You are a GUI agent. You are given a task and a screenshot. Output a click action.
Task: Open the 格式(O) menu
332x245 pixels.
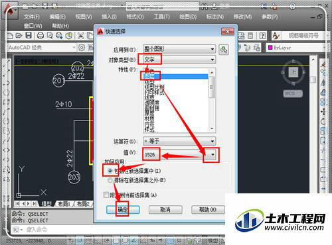pos(135,17)
